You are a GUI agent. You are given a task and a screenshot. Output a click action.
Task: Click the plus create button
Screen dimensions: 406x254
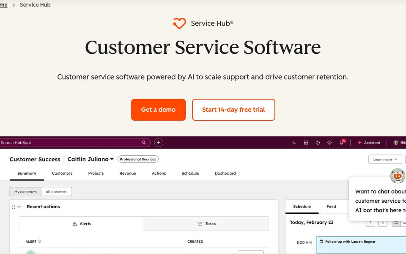tap(159, 143)
